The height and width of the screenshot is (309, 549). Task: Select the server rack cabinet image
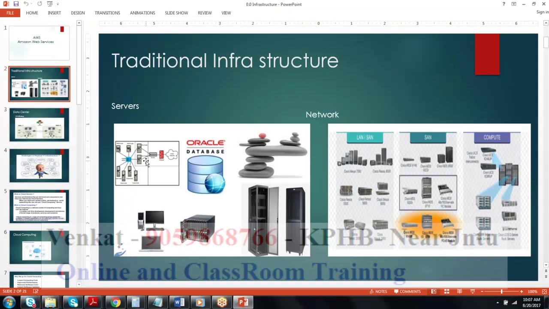pos(277,220)
